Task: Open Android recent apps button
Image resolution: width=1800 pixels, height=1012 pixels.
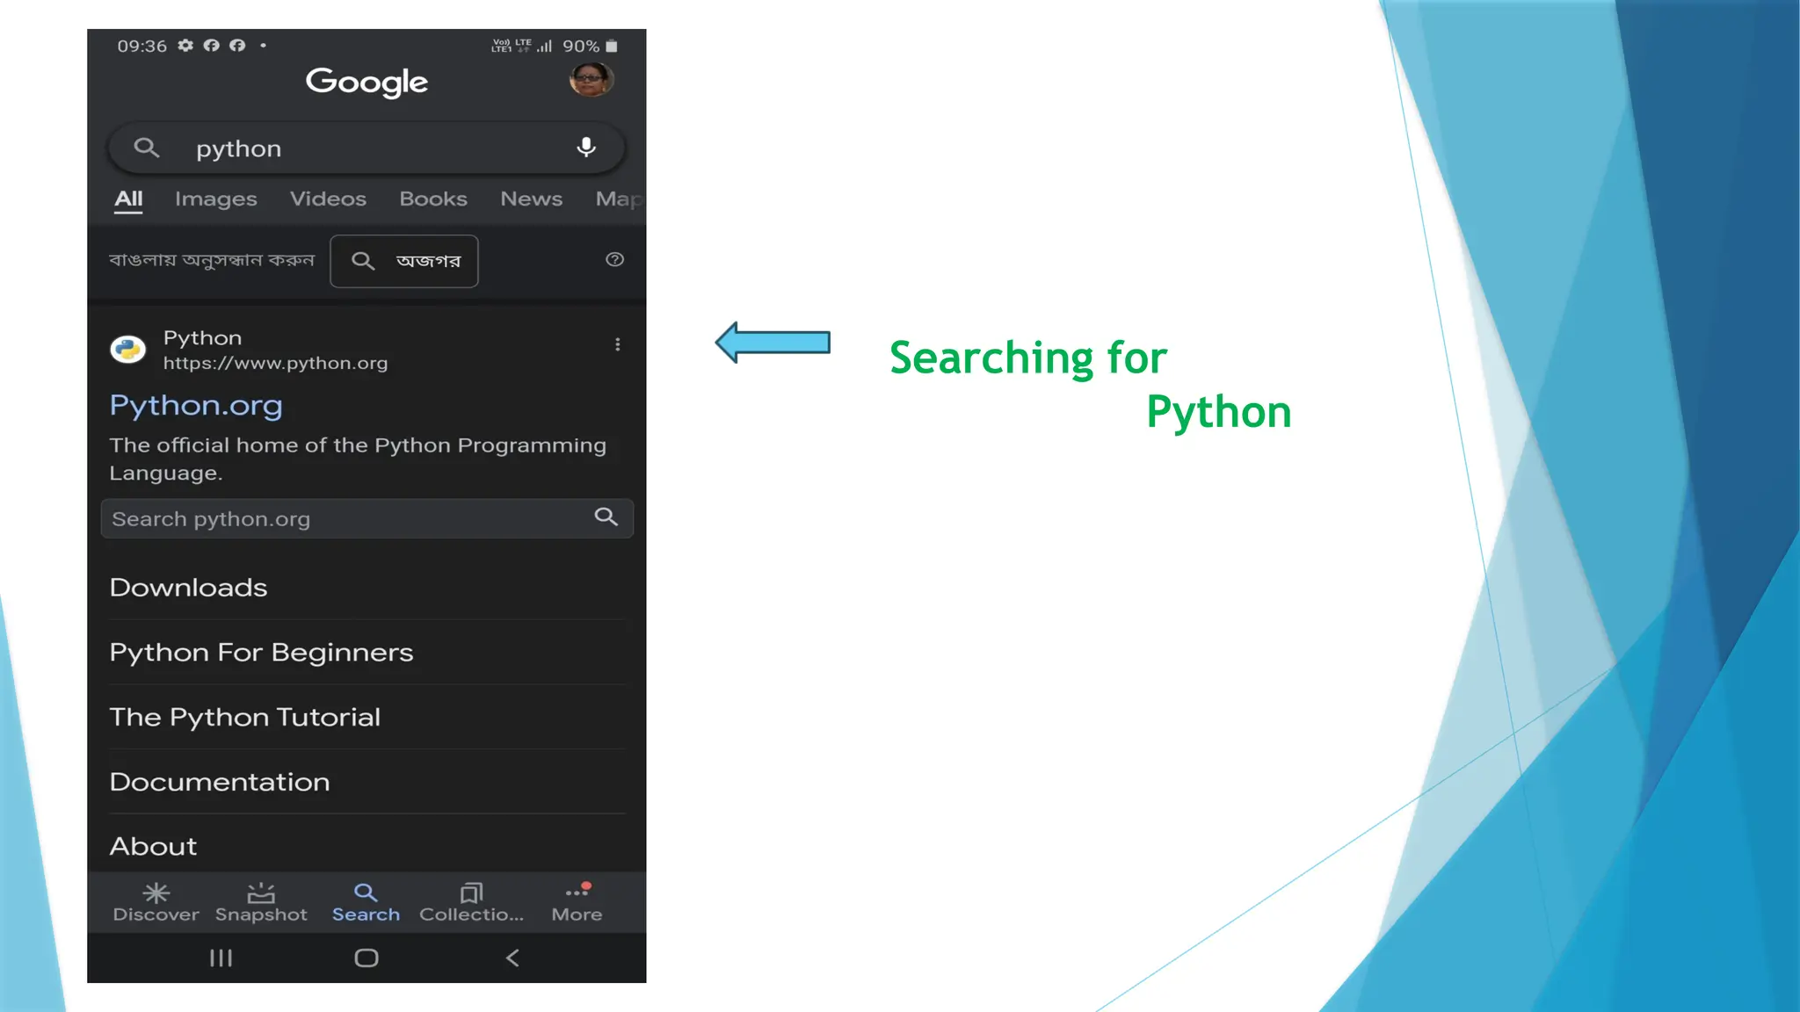Action: [221, 958]
